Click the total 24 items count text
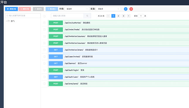189x108 pixels. (x=101, y=16)
